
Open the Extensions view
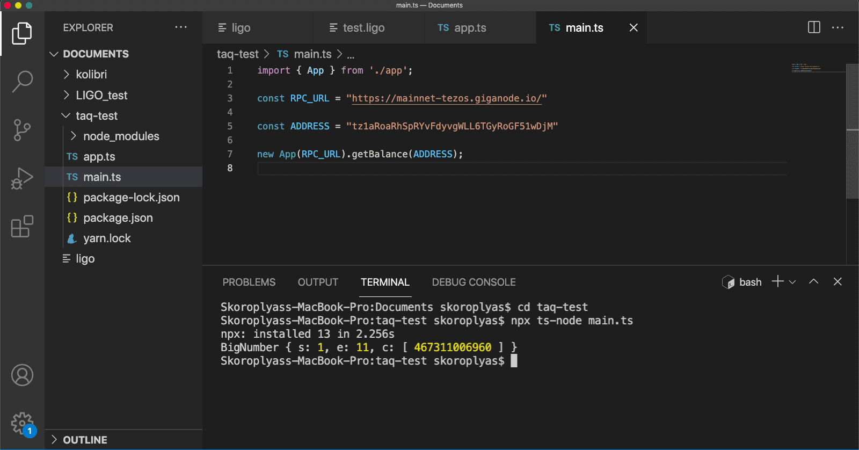tap(22, 227)
